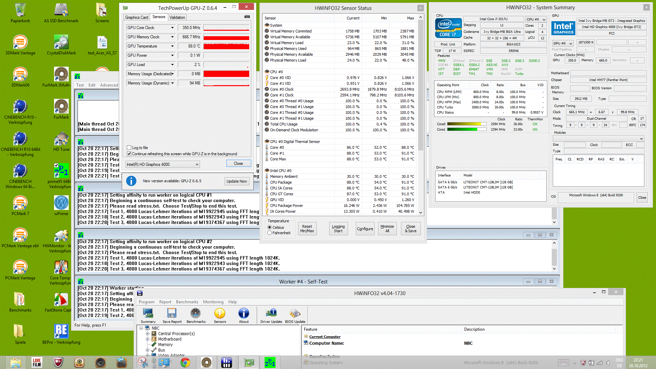Select the PCMark Vantage x64 desktop icon
The image size is (656, 369).
point(20,238)
